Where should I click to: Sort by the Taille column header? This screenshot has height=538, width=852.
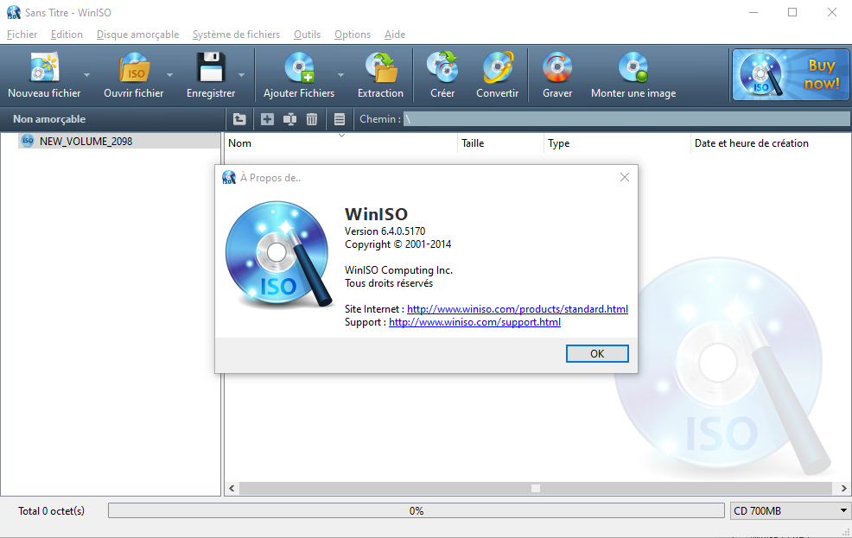pyautogui.click(x=500, y=143)
